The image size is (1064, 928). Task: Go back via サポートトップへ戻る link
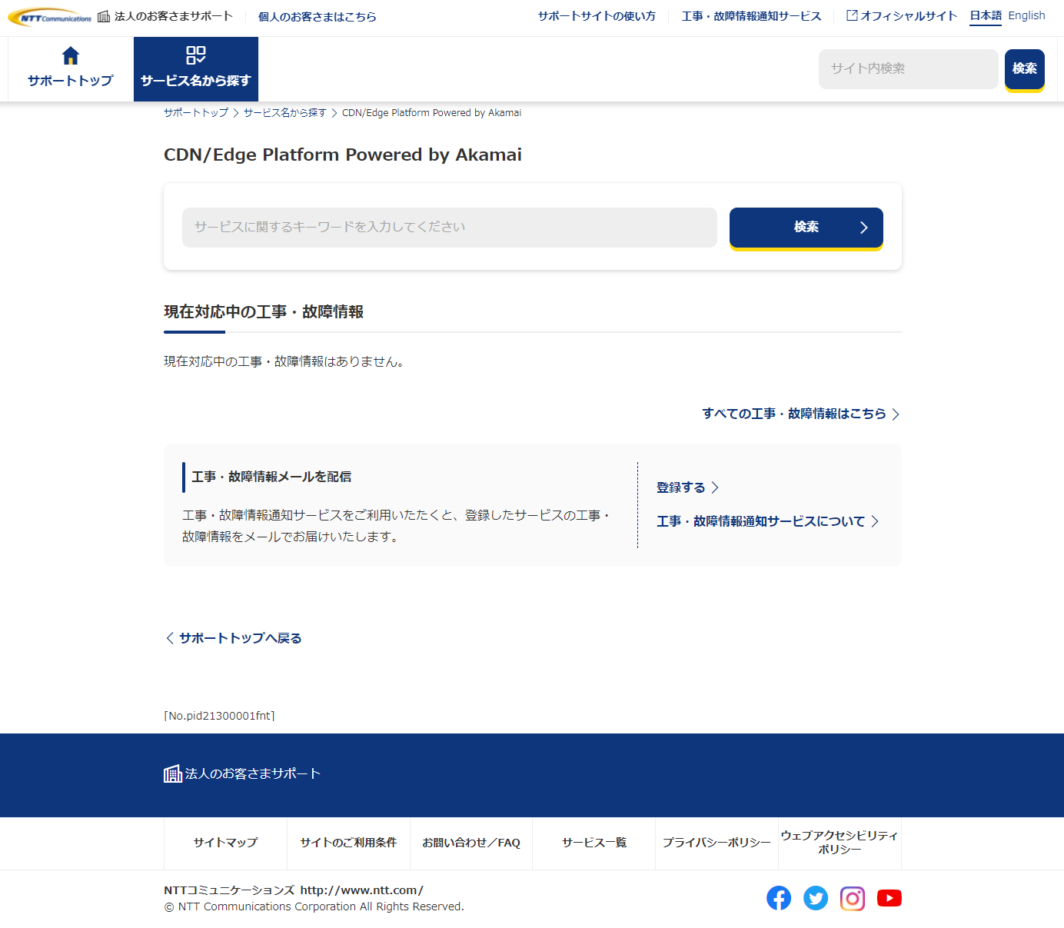click(240, 638)
